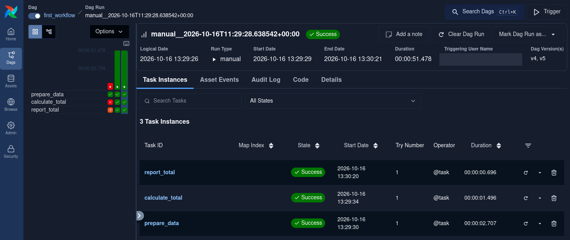
Task: Open the report_total task link
Action: [160, 173]
